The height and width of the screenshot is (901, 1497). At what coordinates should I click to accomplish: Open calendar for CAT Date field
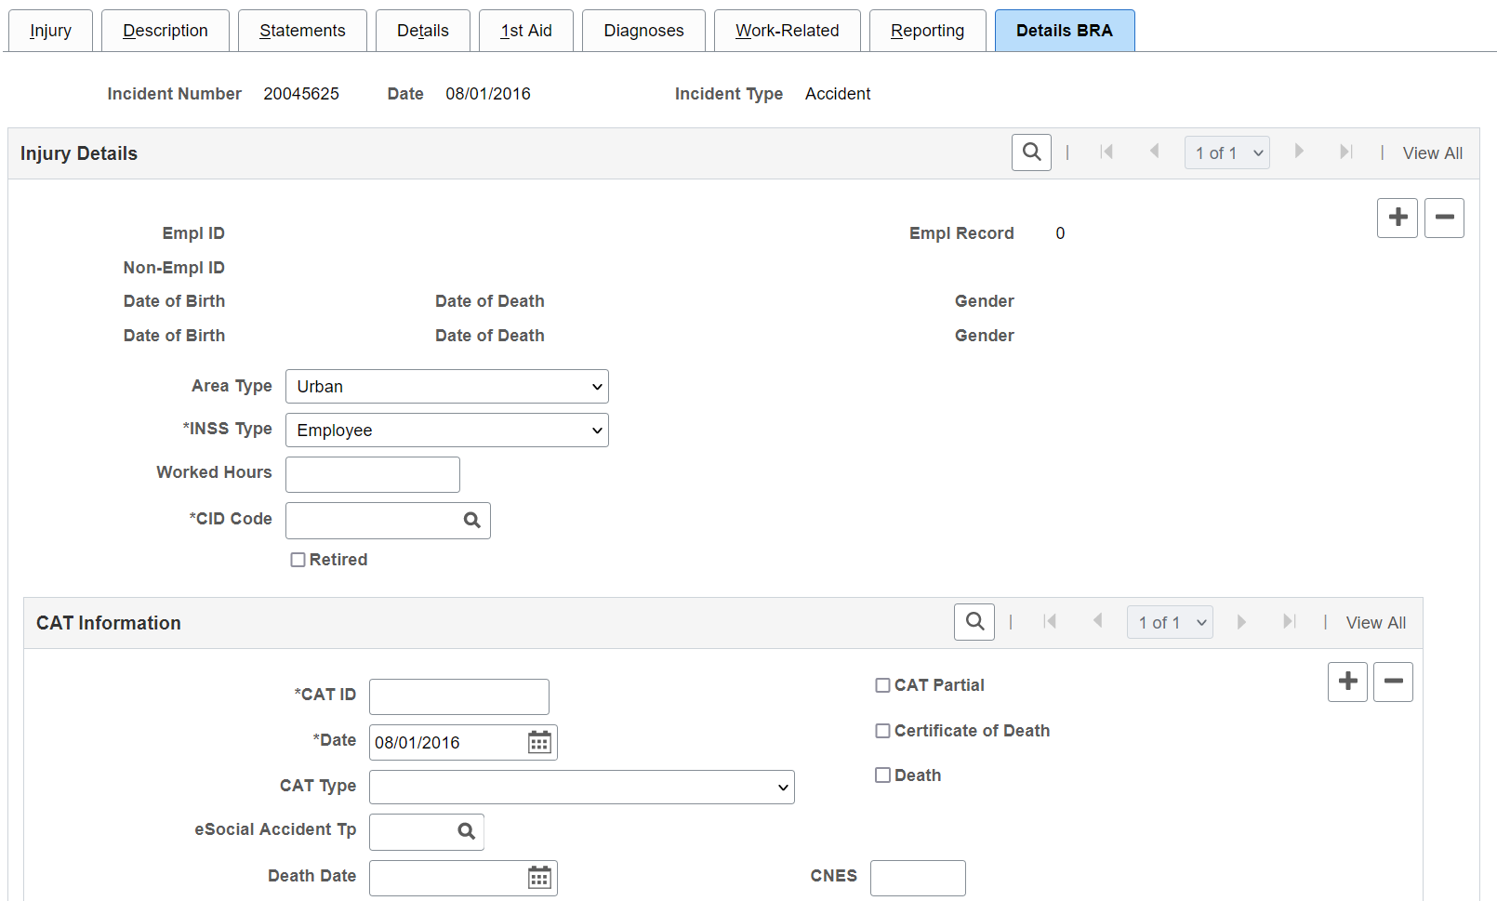pos(539,742)
